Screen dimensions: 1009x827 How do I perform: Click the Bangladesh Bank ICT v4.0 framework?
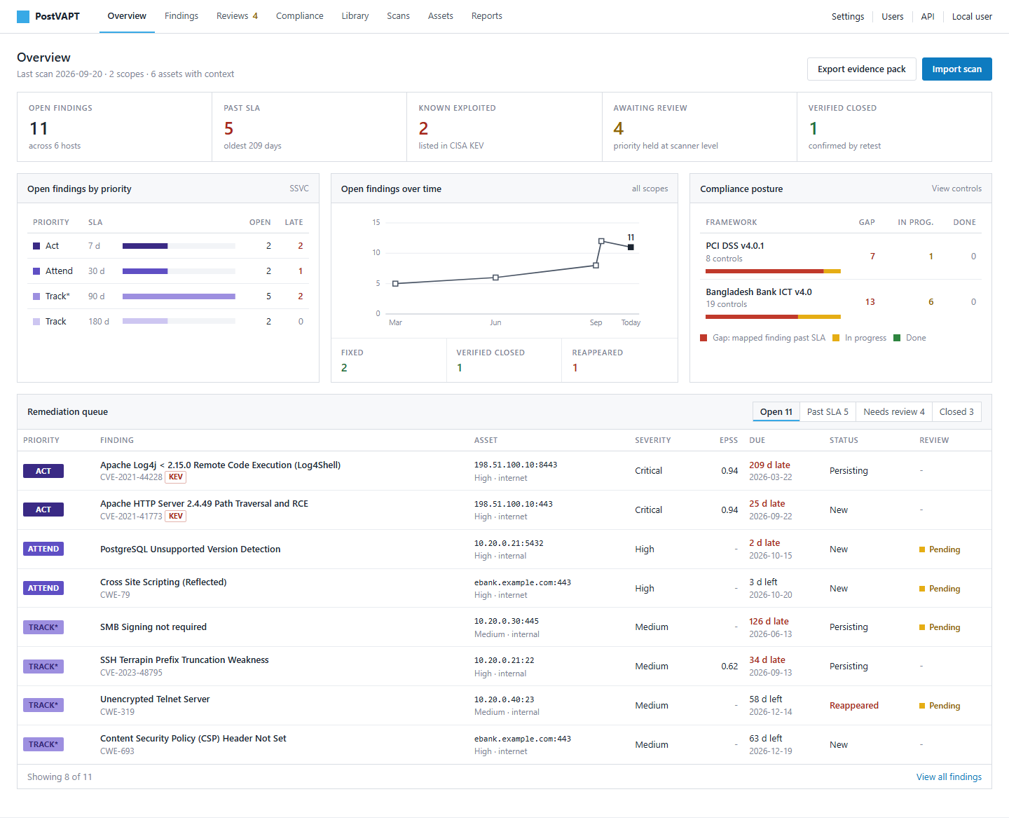coord(759,292)
